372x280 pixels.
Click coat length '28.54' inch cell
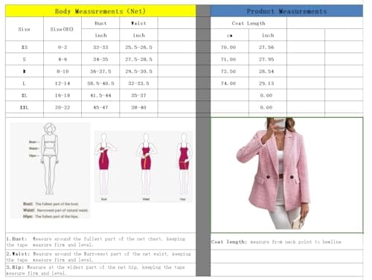(268, 71)
